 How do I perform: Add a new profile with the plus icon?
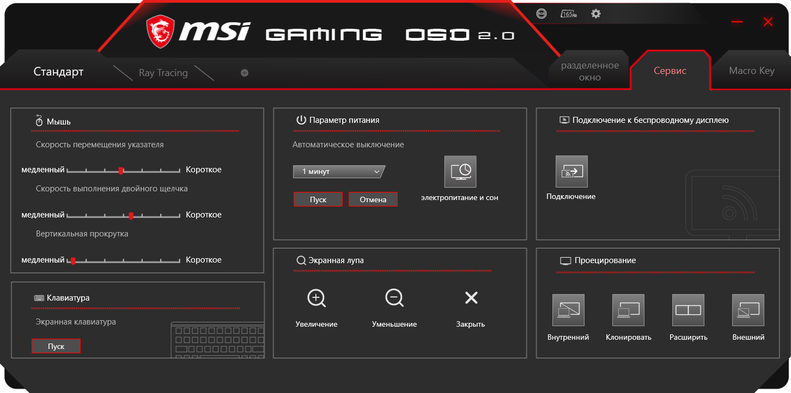(x=245, y=73)
